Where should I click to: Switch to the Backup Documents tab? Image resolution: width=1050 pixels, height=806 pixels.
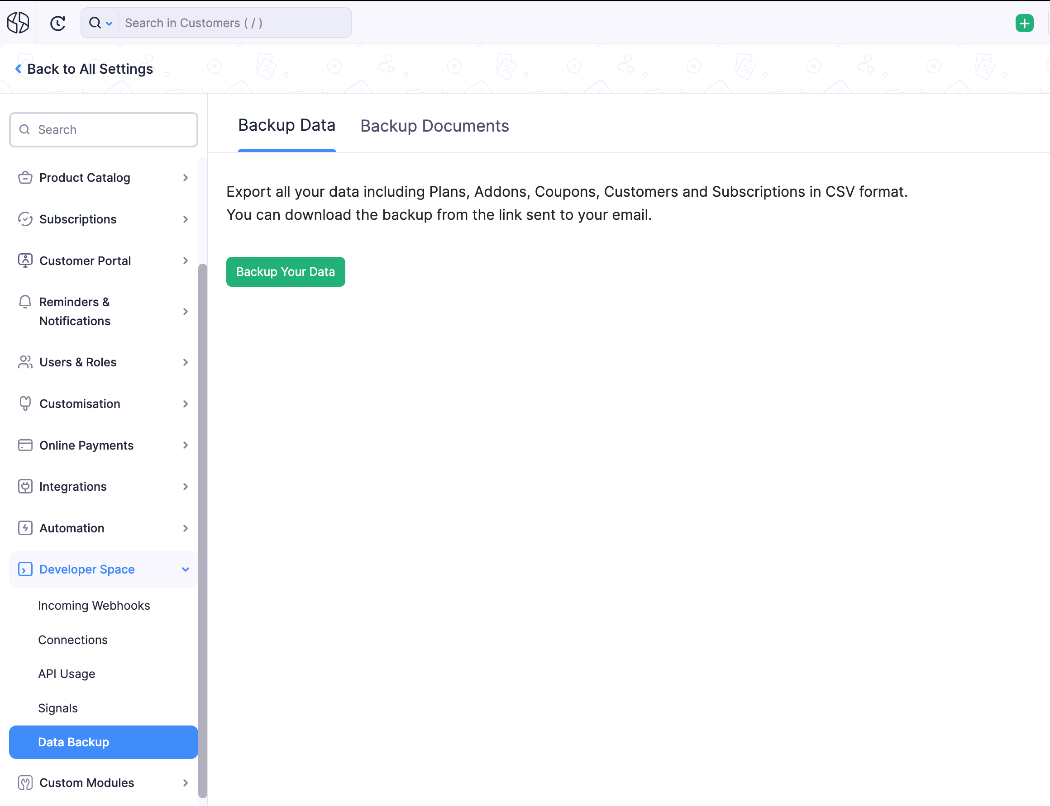434,126
